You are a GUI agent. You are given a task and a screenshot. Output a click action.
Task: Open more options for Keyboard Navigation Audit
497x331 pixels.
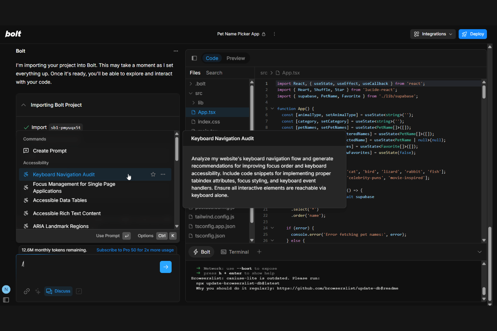(163, 174)
